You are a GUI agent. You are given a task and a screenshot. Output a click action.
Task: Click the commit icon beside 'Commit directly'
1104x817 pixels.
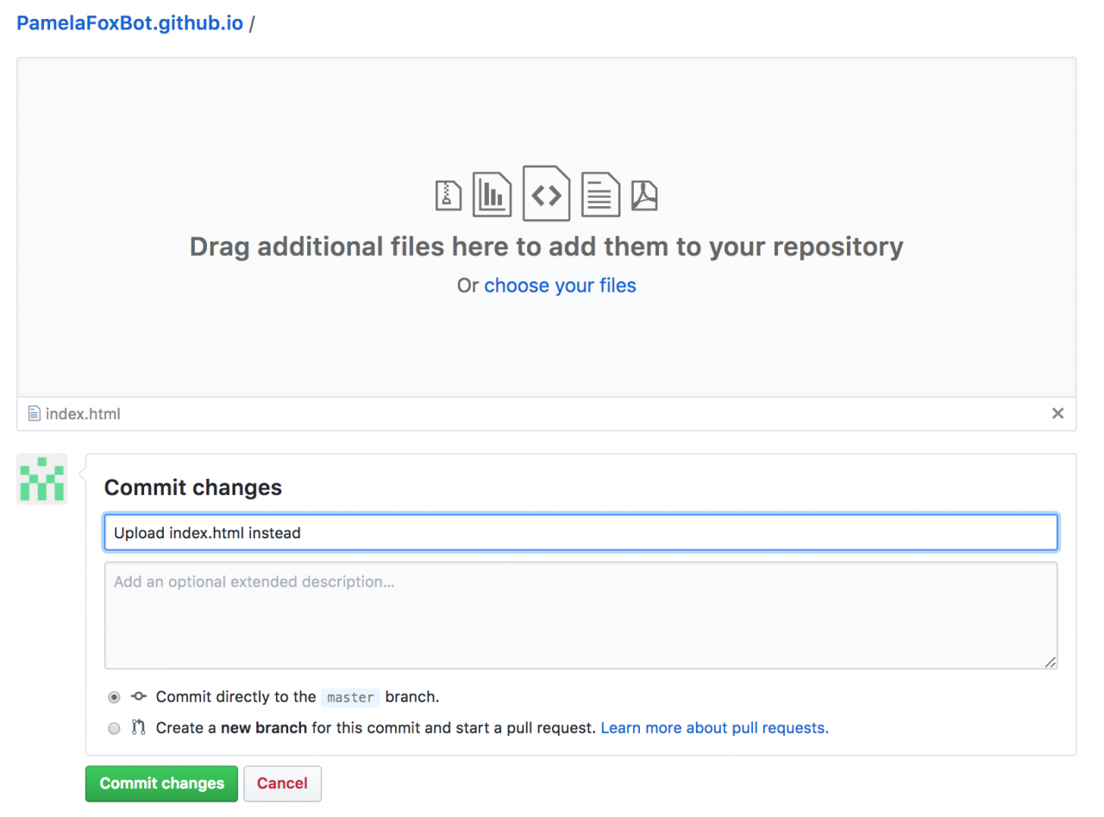[x=139, y=696]
